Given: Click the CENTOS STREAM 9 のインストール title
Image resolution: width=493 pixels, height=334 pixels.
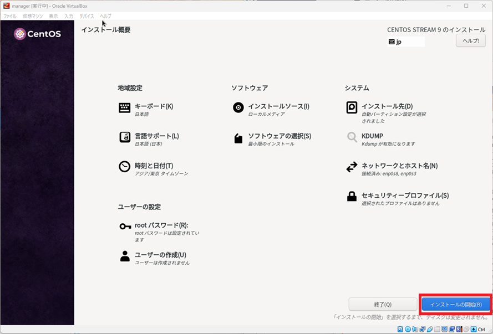Looking at the screenshot, I should pos(436,30).
